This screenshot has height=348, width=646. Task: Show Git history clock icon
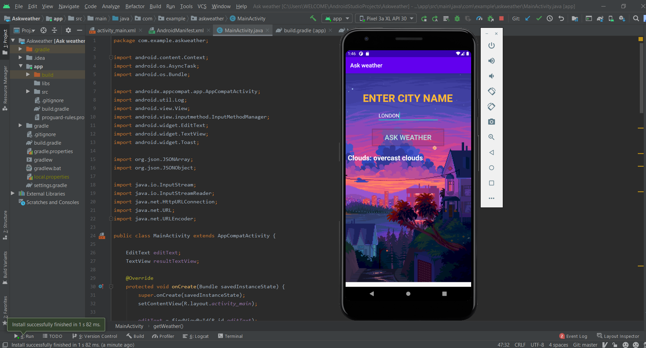550,19
